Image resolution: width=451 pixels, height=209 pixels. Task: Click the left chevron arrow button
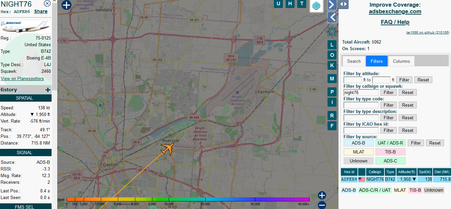pos(332,17)
